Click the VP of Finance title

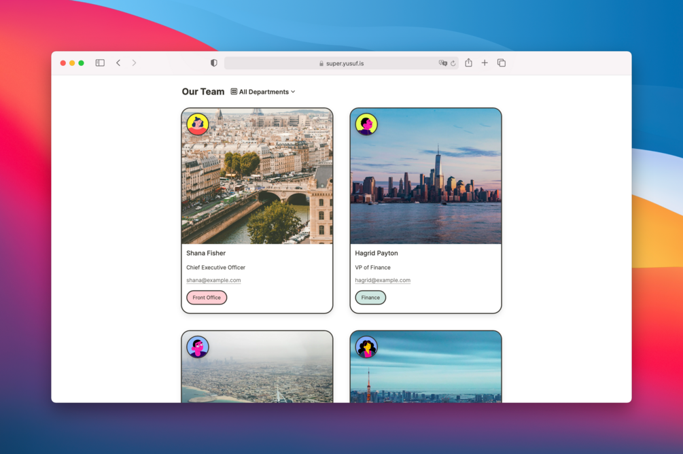click(x=373, y=268)
